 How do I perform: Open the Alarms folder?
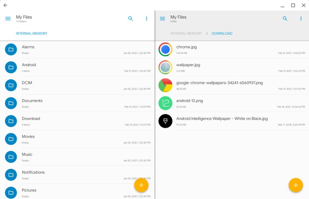click(x=28, y=47)
